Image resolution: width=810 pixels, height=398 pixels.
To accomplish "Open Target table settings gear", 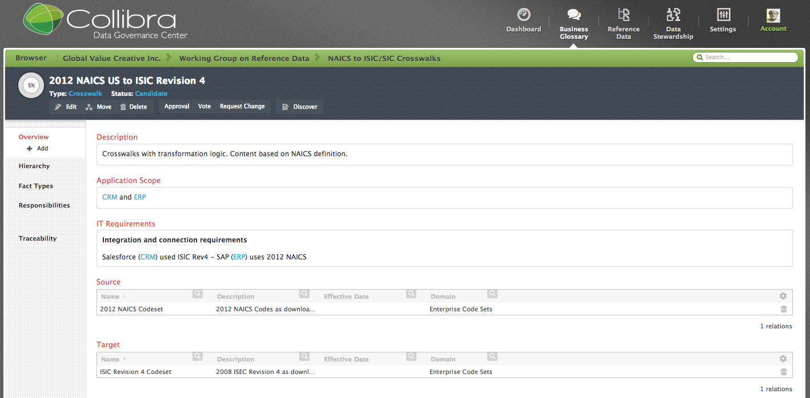I will click(783, 359).
